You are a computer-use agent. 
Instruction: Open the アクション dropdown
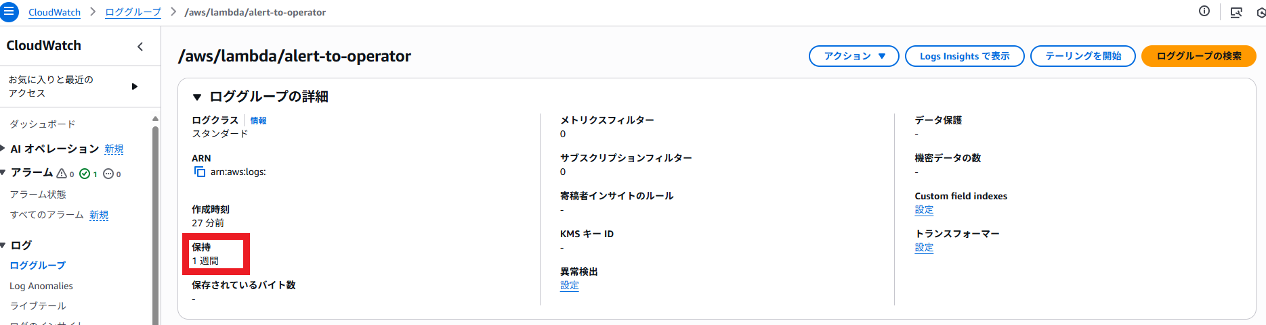(x=853, y=56)
